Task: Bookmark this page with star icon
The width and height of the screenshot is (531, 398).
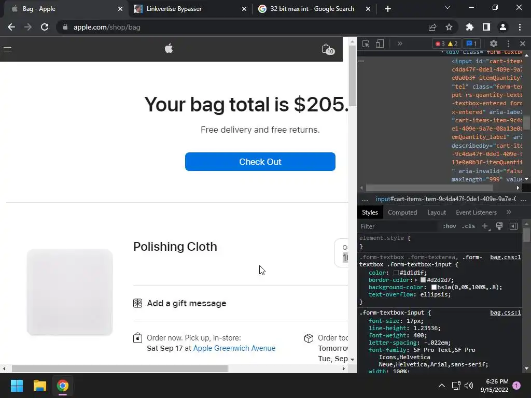Action: point(449,27)
